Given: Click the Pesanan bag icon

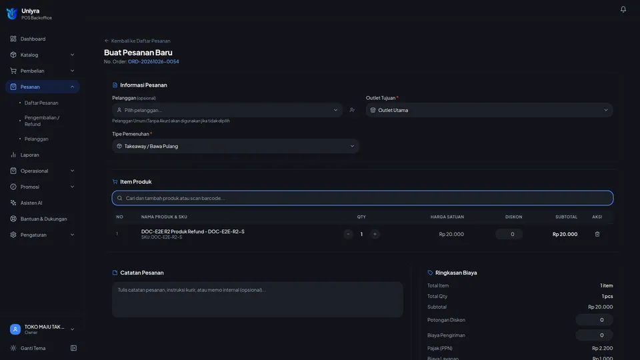Looking at the screenshot, I should (x=13, y=87).
